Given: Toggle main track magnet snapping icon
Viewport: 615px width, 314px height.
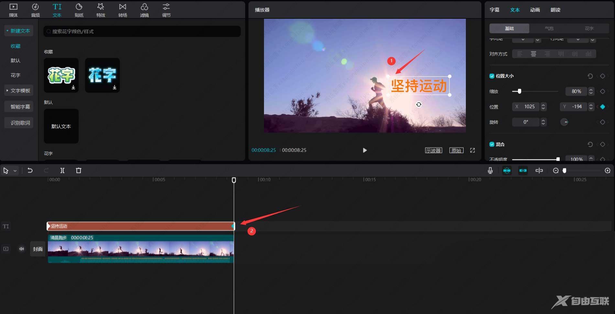Looking at the screenshot, I should click(x=507, y=170).
